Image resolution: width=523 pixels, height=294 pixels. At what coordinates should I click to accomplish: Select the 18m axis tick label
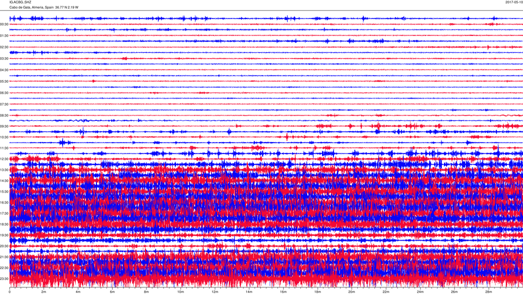click(317, 292)
